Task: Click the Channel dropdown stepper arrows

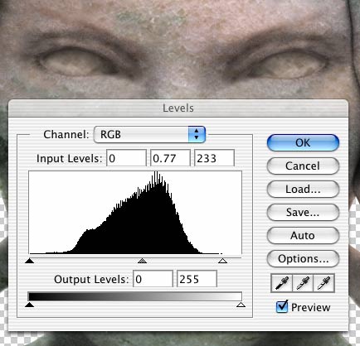Action: pos(197,135)
